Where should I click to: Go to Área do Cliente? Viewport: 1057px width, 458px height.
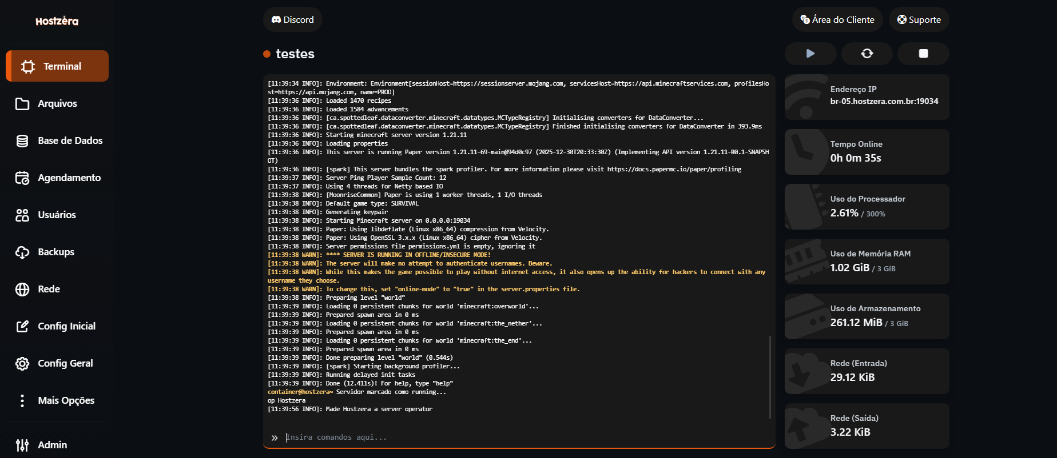click(837, 19)
